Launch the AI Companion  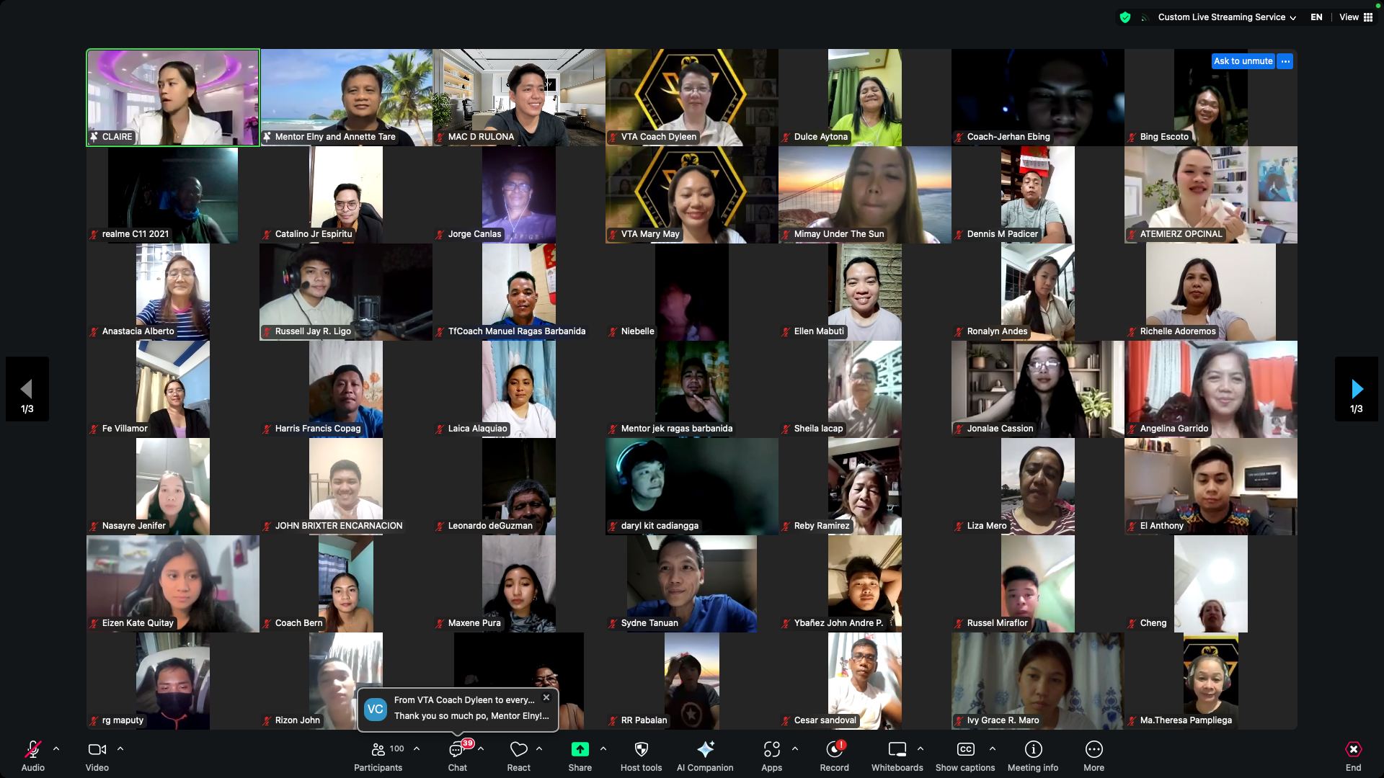tap(705, 756)
